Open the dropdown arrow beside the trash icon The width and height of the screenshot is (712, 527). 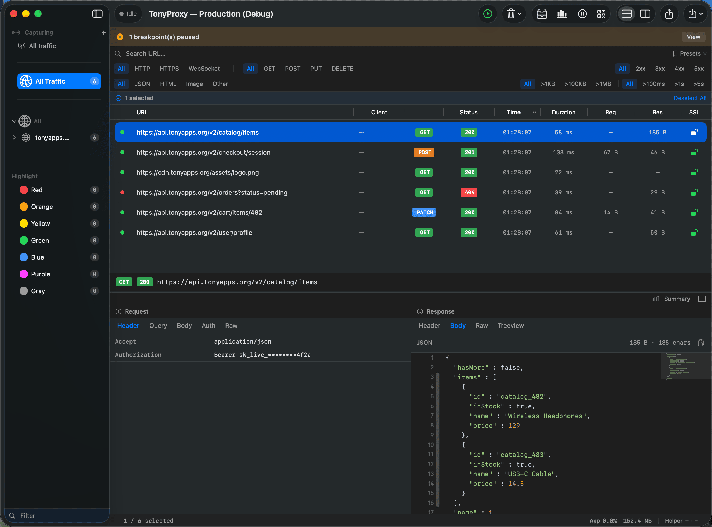[x=520, y=14]
